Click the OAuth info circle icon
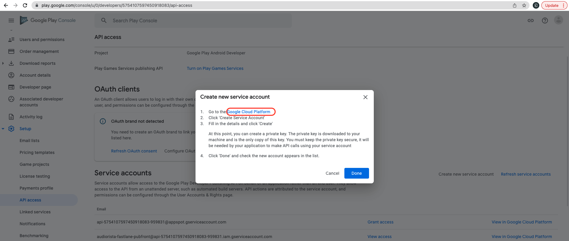Image resolution: width=569 pixels, height=241 pixels. pyautogui.click(x=103, y=121)
